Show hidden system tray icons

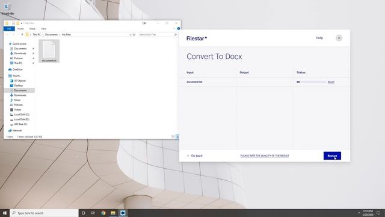[359, 213]
